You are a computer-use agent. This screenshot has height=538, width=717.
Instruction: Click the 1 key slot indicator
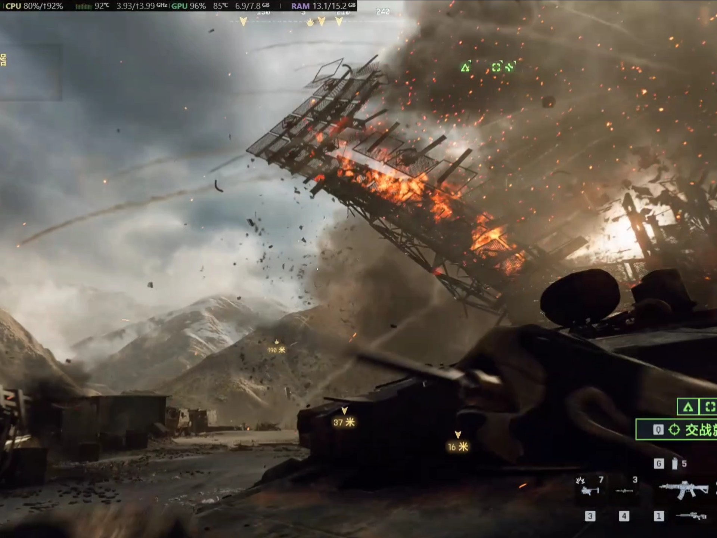658,516
